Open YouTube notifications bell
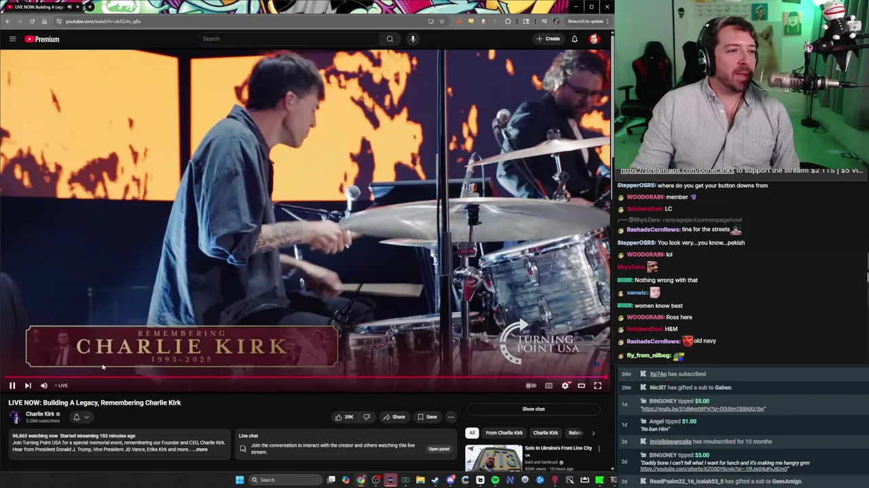The width and height of the screenshot is (869, 488). coord(574,39)
